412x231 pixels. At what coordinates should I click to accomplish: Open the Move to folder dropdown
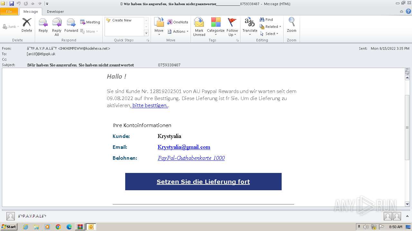point(159,26)
